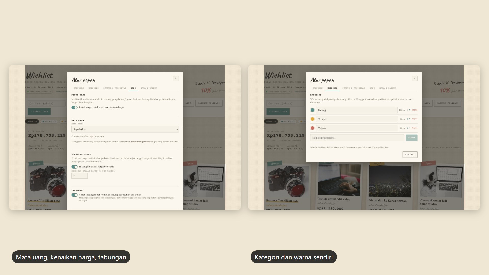Focus the 'Nama kategori baru...' field
489x275 pixels.
[357, 138]
